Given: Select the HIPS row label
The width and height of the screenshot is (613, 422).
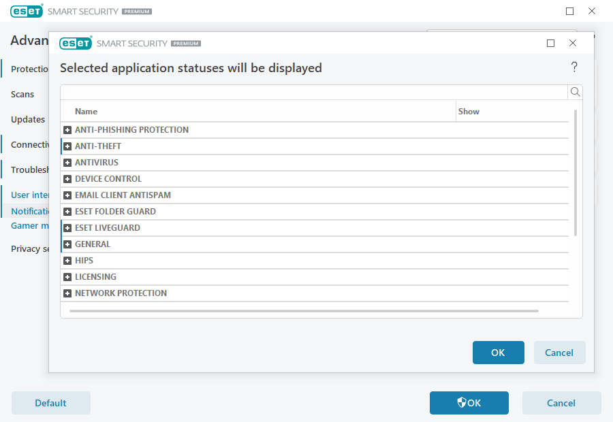Looking at the screenshot, I should pyautogui.click(x=84, y=261).
